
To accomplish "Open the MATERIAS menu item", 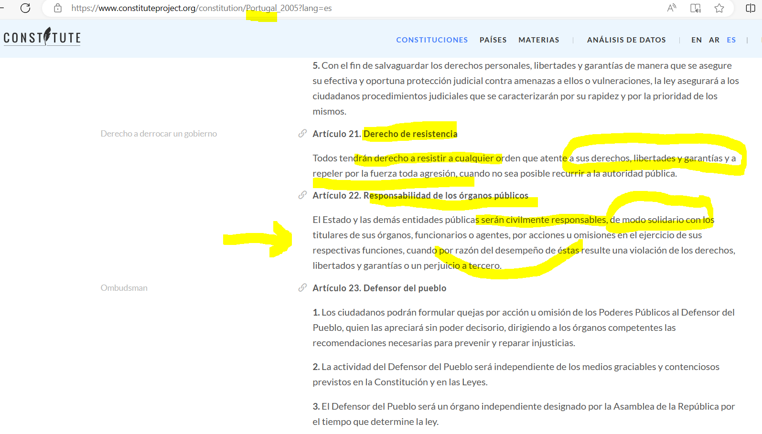I will point(539,40).
